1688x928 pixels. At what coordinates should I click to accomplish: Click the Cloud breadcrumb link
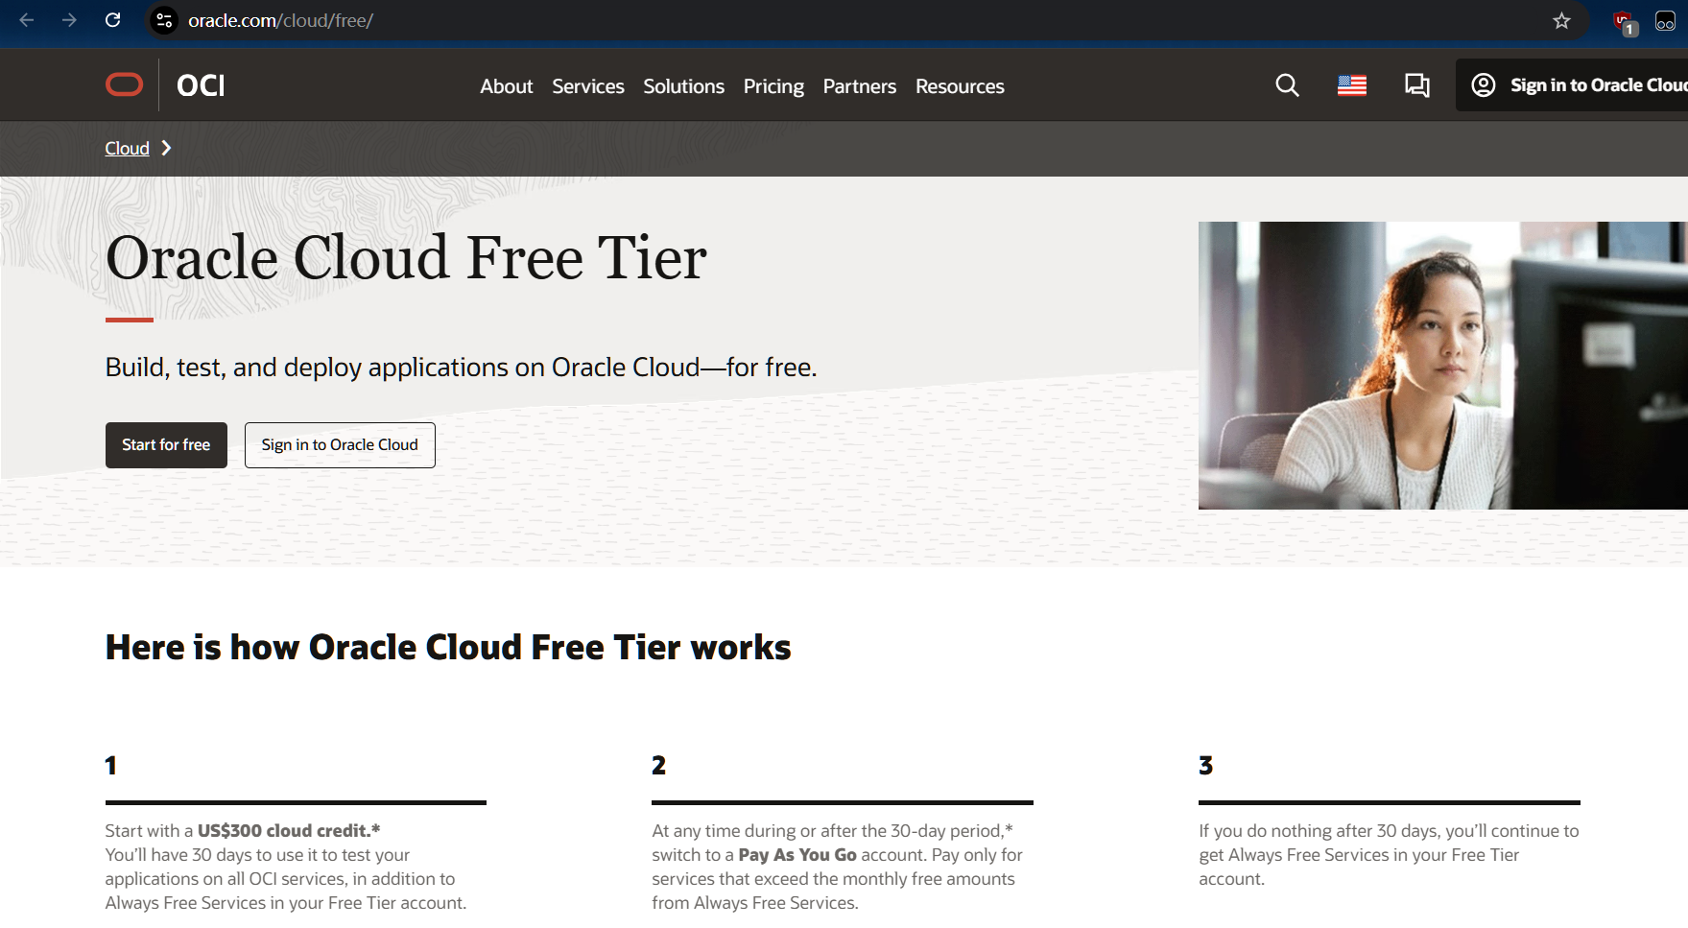(x=127, y=149)
